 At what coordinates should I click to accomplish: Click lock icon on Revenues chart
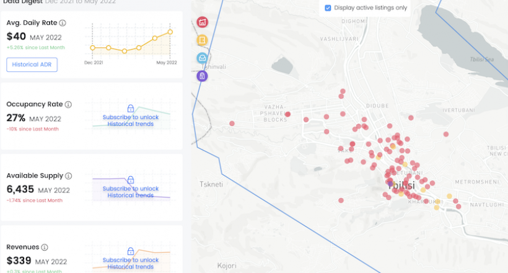131,251
